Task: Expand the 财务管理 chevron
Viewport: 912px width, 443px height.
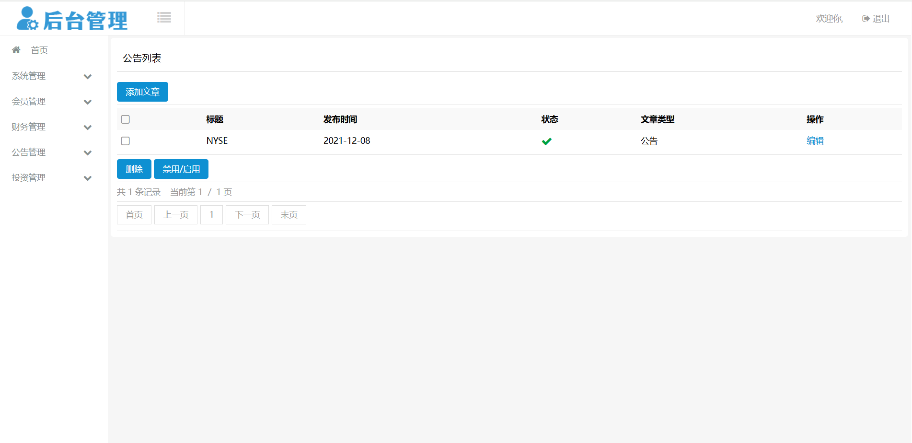Action: pyautogui.click(x=88, y=127)
